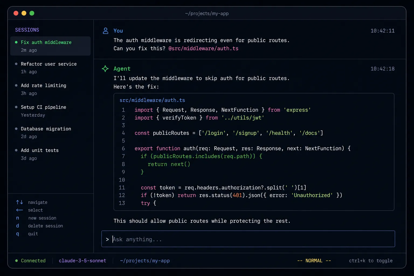Viewport: 414px width, 276px height.
Task: Click the n new session shortcut
Action: tap(36, 218)
